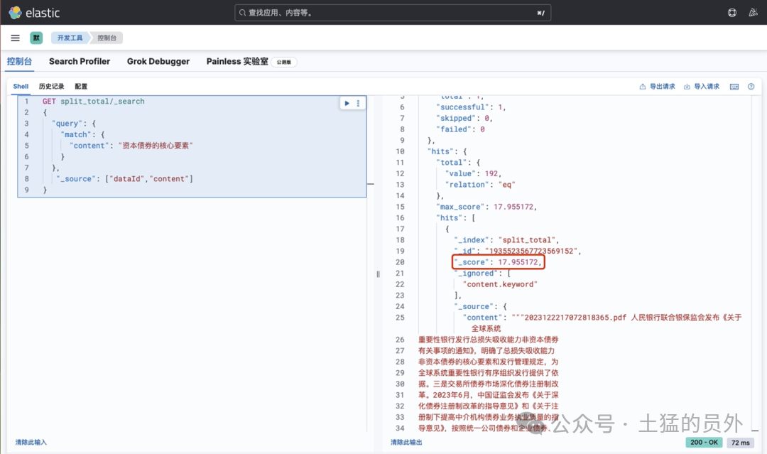Click the "match": { line in request
Image resolution: width=767 pixels, height=454 pixels.
pyautogui.click(x=82, y=134)
